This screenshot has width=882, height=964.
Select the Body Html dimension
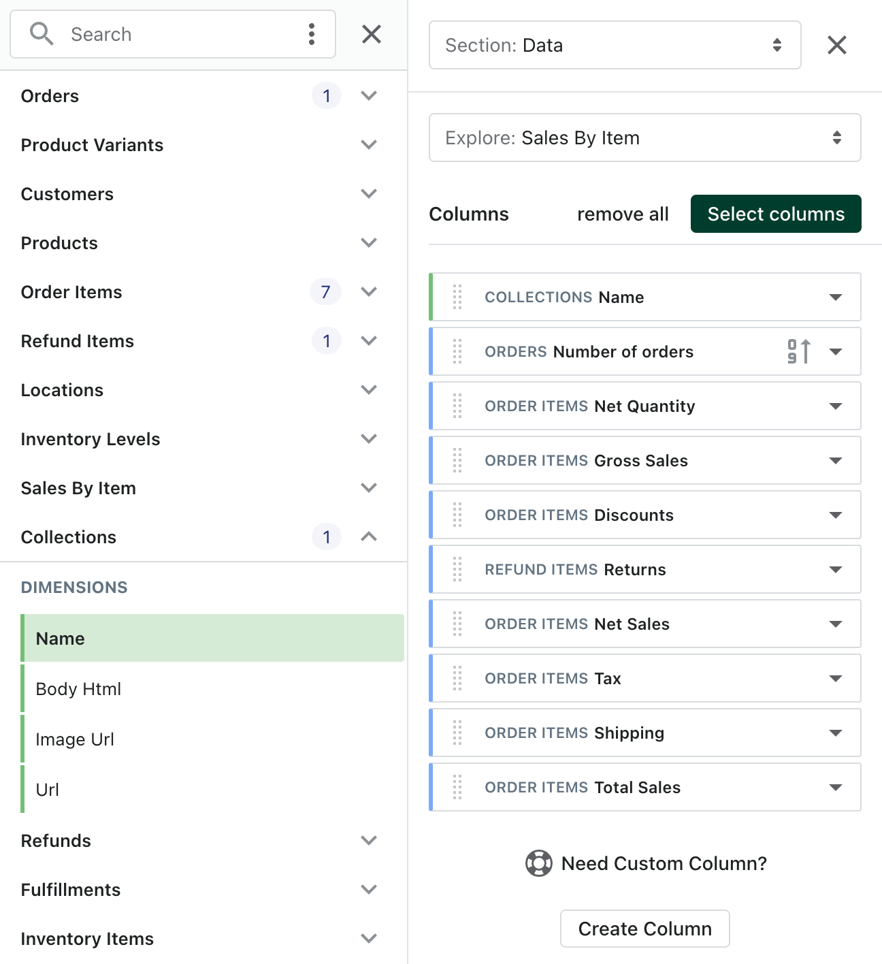(x=212, y=689)
